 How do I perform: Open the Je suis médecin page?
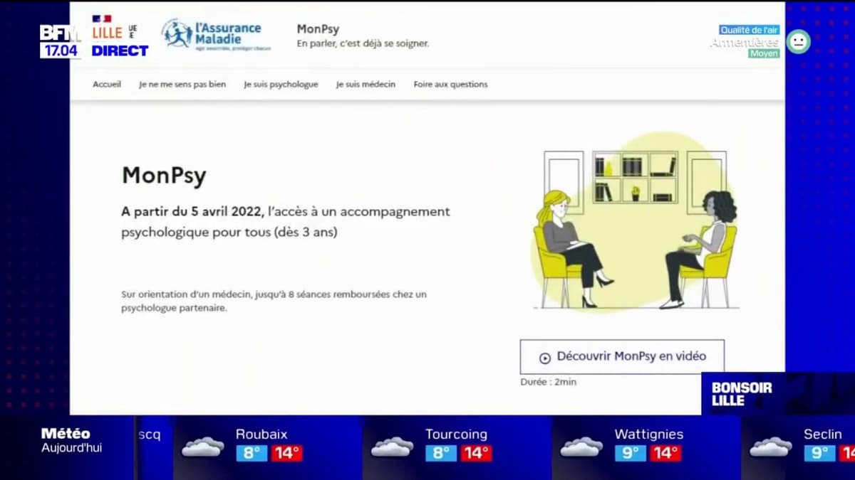click(366, 84)
